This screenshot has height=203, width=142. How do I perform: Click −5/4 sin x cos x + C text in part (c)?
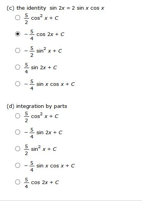(50, 85)
